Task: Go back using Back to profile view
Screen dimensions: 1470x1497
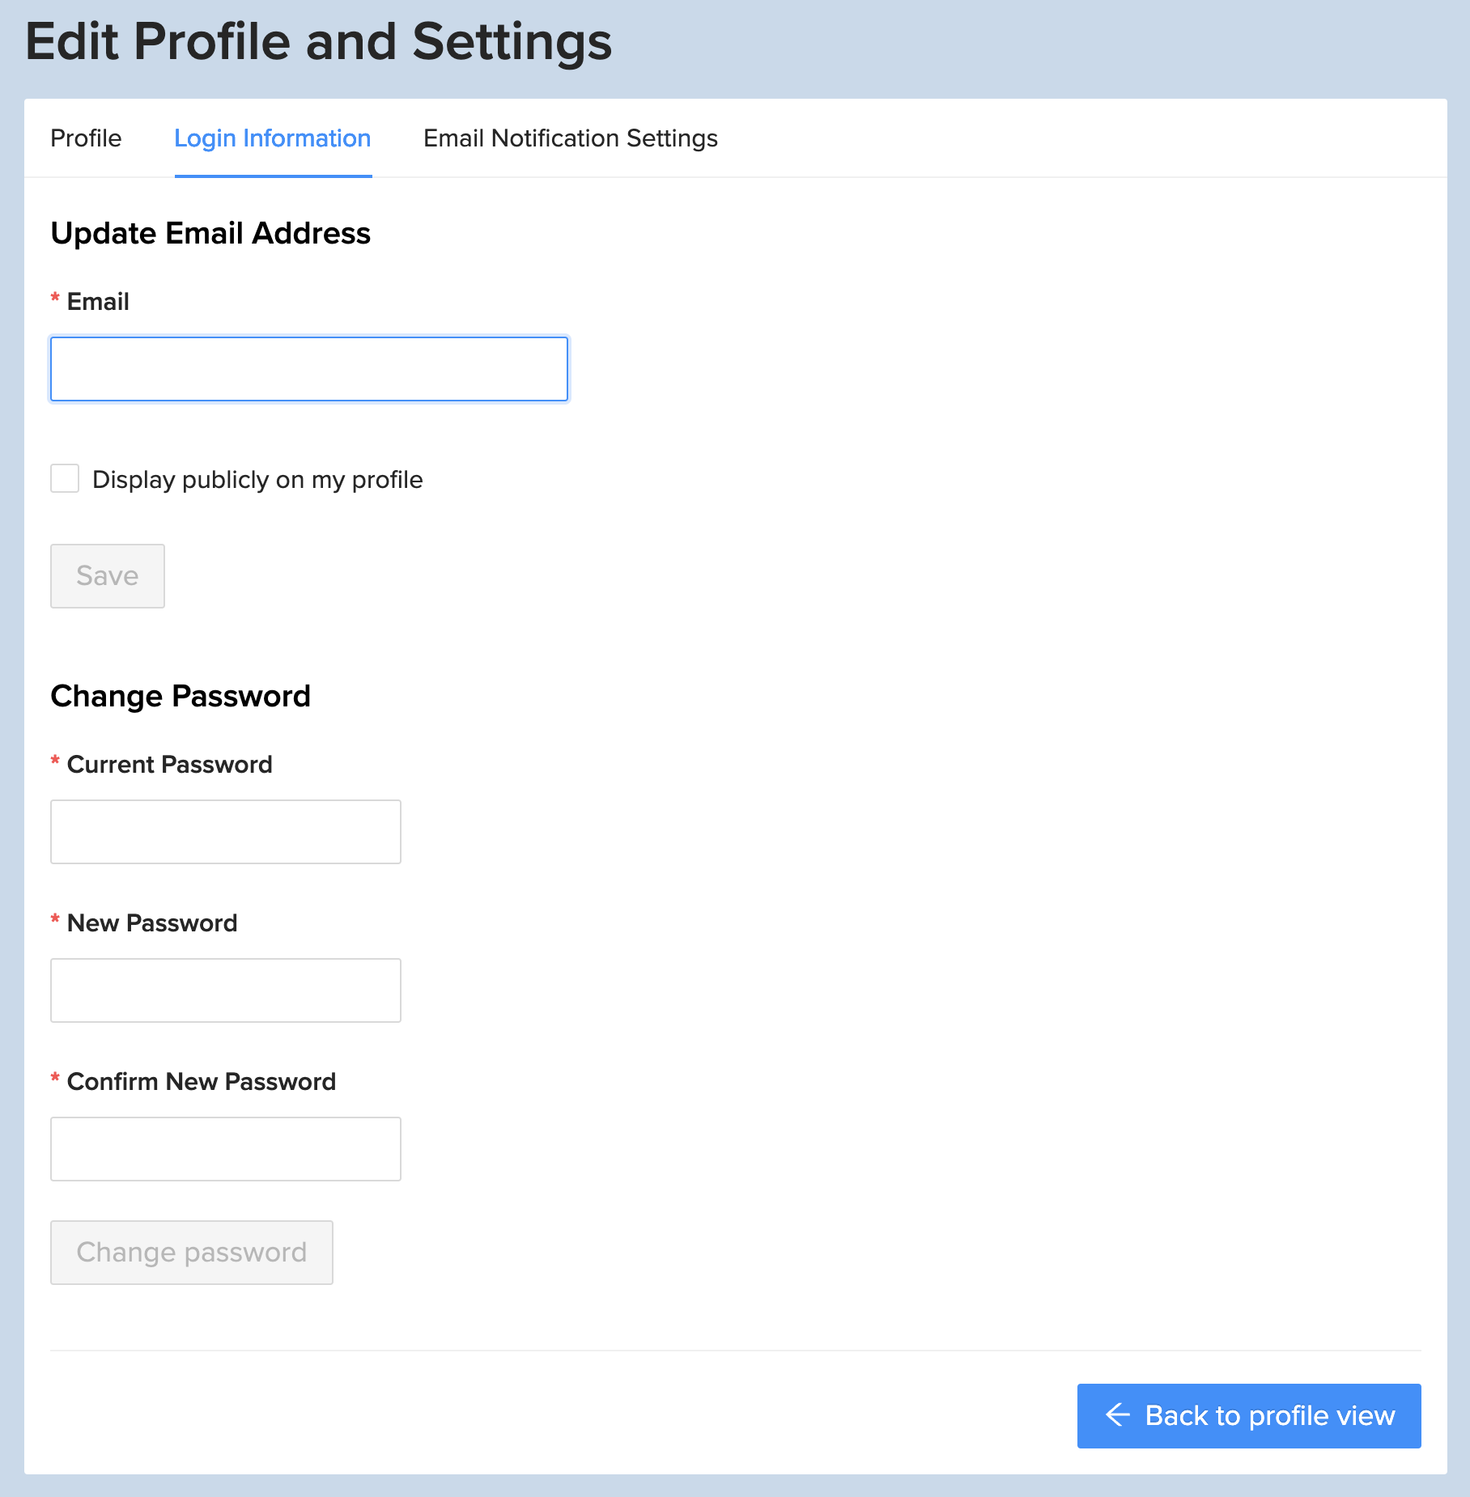Action: (x=1248, y=1415)
